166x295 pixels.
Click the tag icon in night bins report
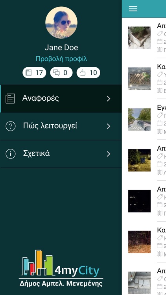[160, 156]
